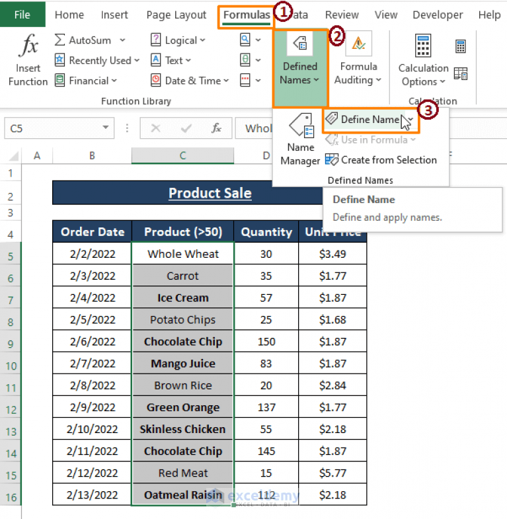Open the File tab

click(22, 15)
